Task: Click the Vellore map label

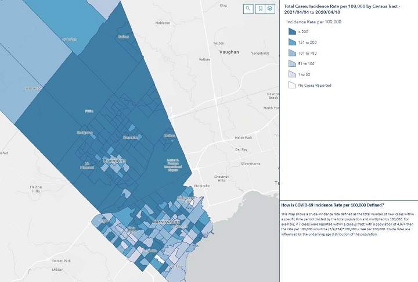Action: (x=204, y=59)
